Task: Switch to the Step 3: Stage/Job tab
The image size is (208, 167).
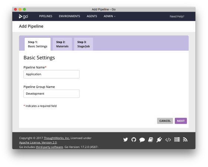Action: 84,44
